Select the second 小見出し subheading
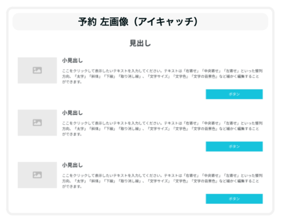 tap(72, 113)
